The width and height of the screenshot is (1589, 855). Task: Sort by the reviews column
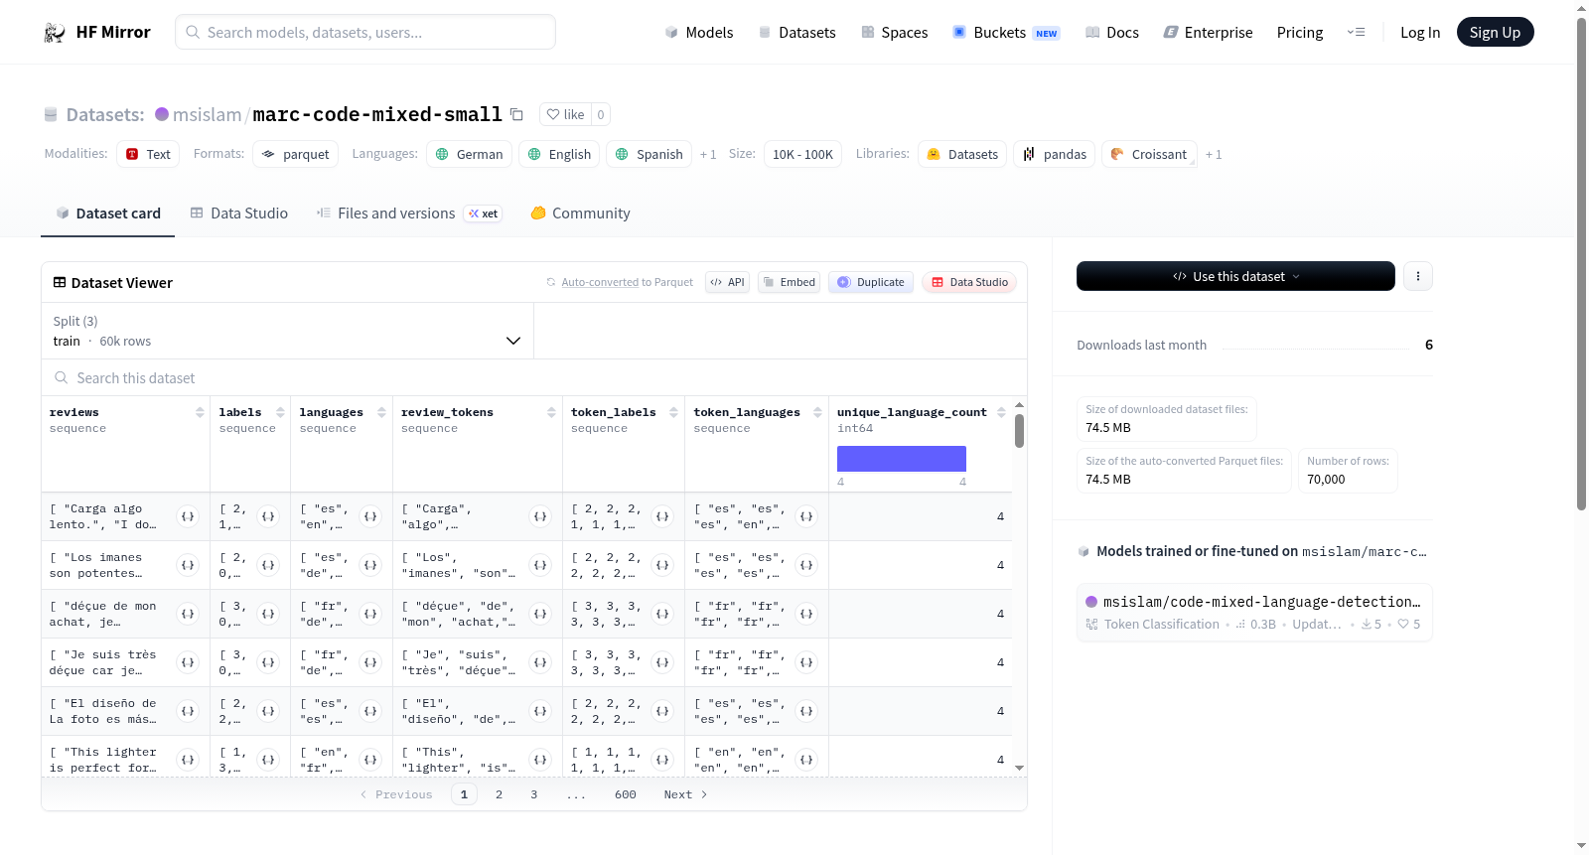click(x=200, y=412)
